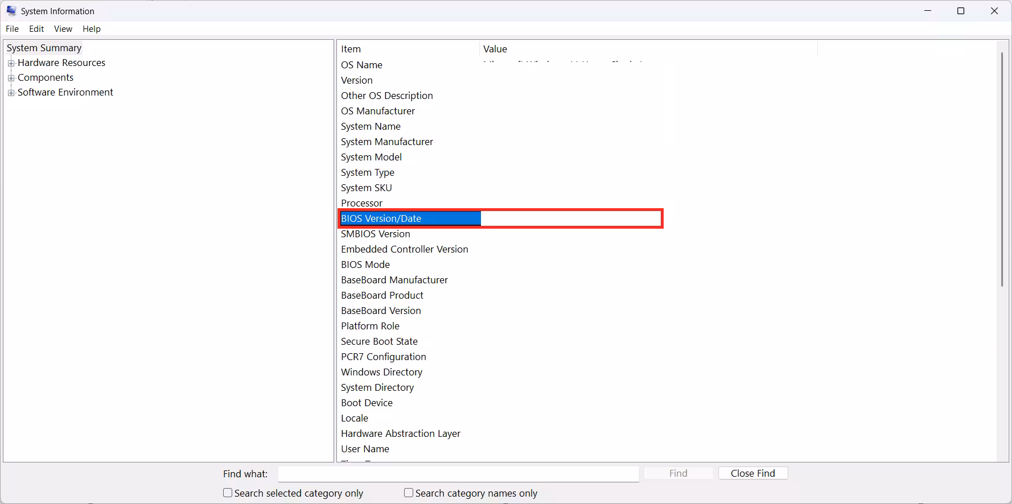
Task: Click the Value column header
Action: click(x=648, y=49)
